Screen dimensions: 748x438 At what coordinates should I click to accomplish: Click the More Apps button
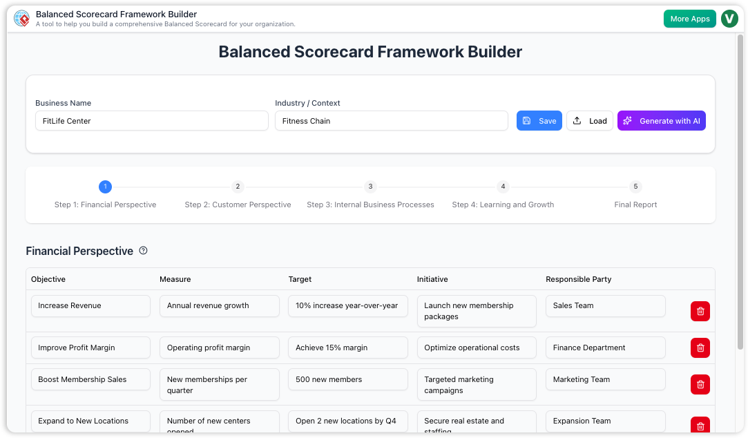689,19
